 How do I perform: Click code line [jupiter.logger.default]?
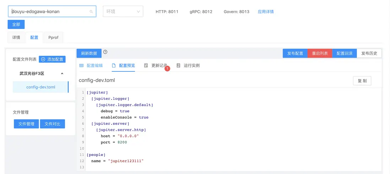[125, 105]
